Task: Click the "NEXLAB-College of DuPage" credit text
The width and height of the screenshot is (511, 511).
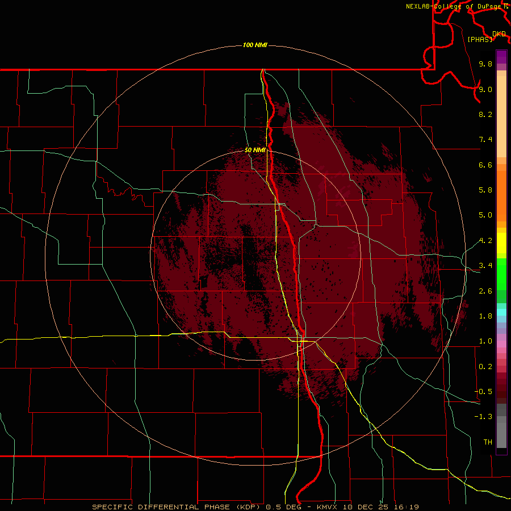Action: [x=453, y=6]
